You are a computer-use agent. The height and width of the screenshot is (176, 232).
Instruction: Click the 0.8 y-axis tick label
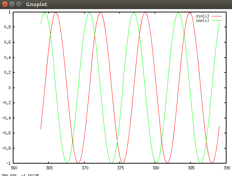(8, 27)
